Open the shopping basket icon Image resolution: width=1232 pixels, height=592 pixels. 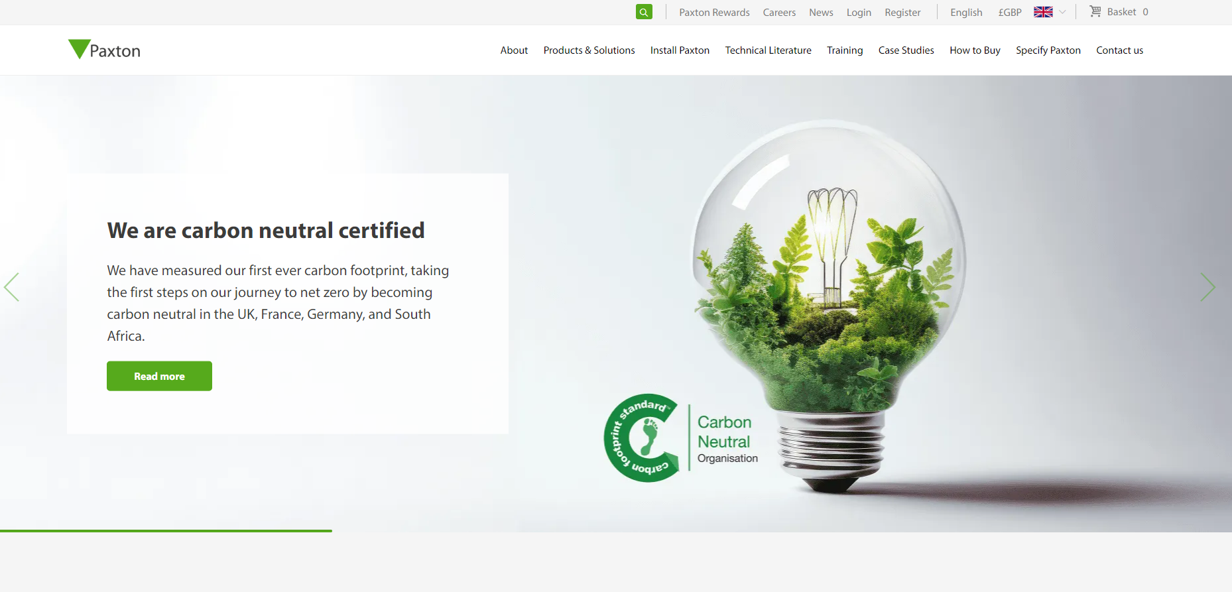tap(1095, 11)
